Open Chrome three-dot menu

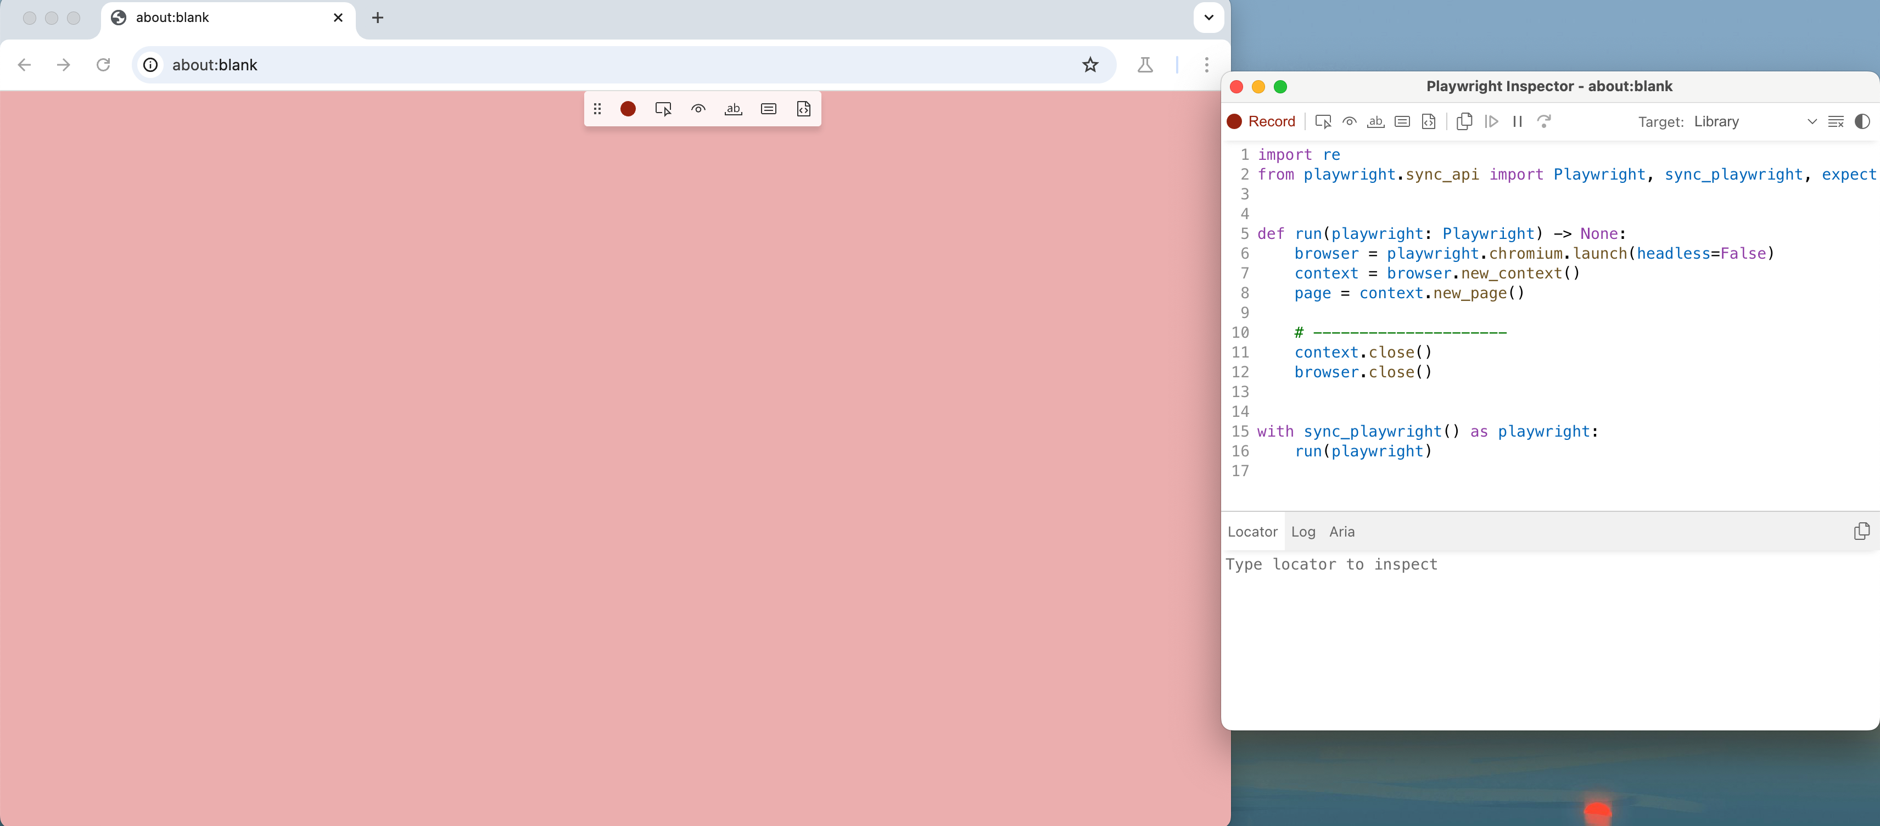[1206, 65]
